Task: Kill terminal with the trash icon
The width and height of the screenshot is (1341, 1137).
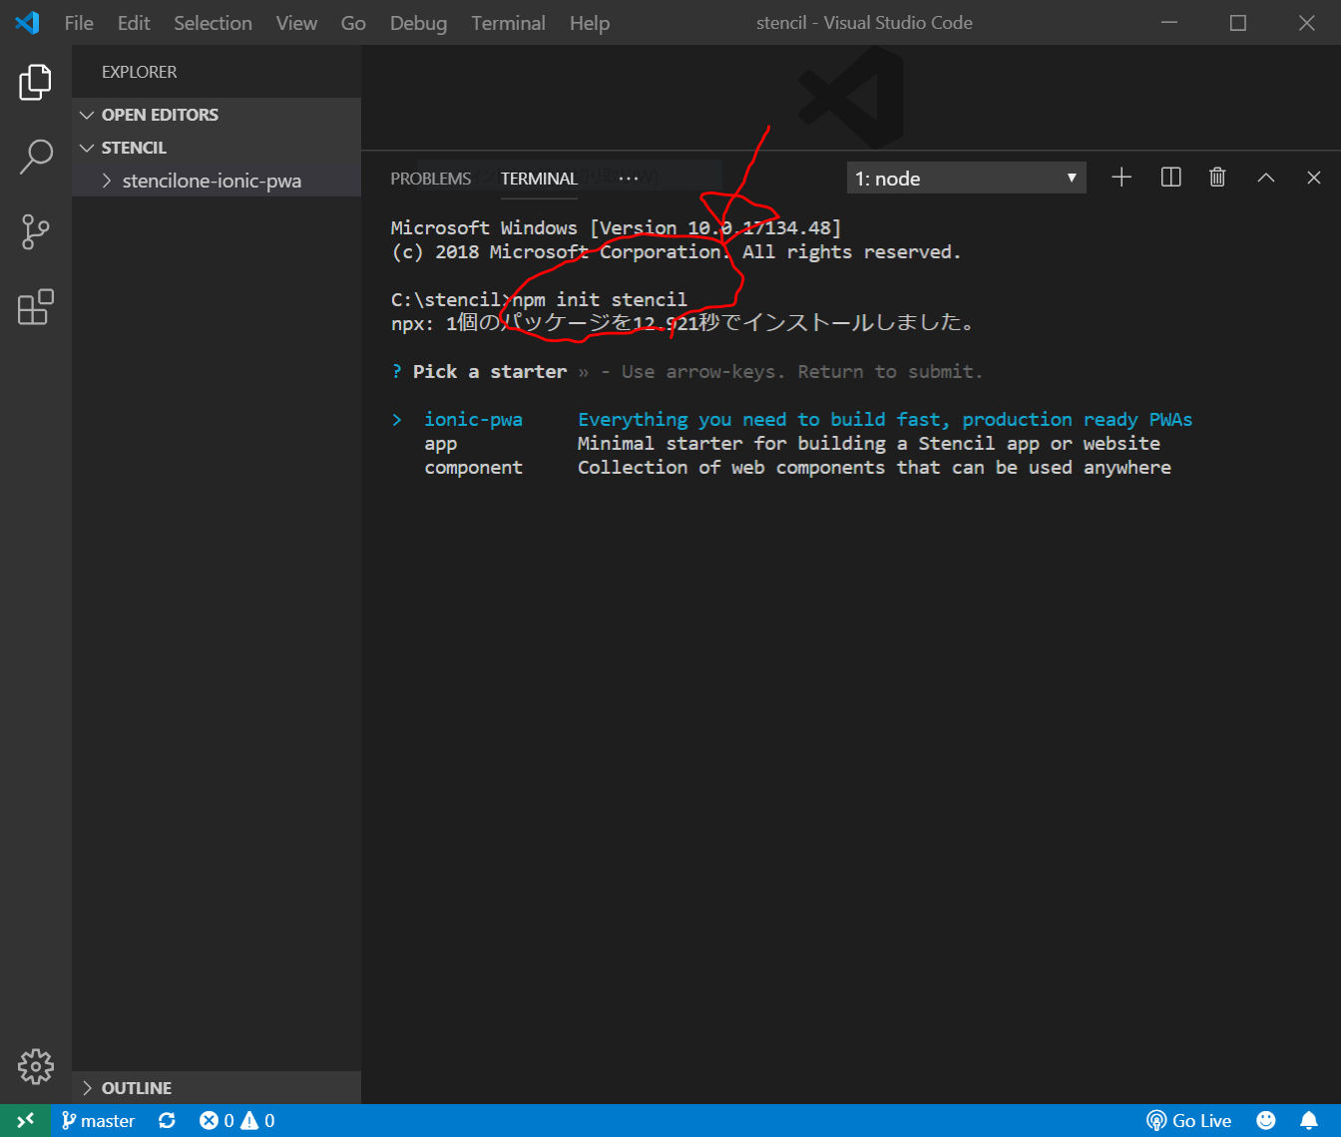Action: [1217, 178]
